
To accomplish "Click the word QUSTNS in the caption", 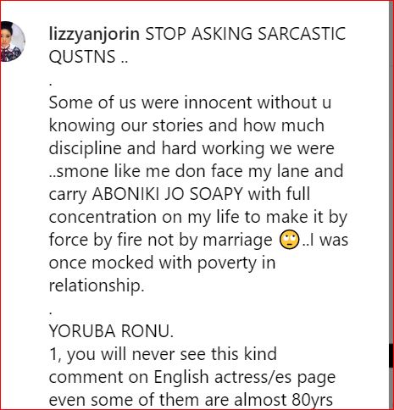I will 82,57.
